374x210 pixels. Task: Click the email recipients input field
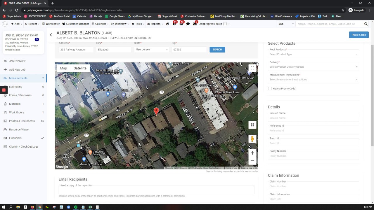point(156,189)
